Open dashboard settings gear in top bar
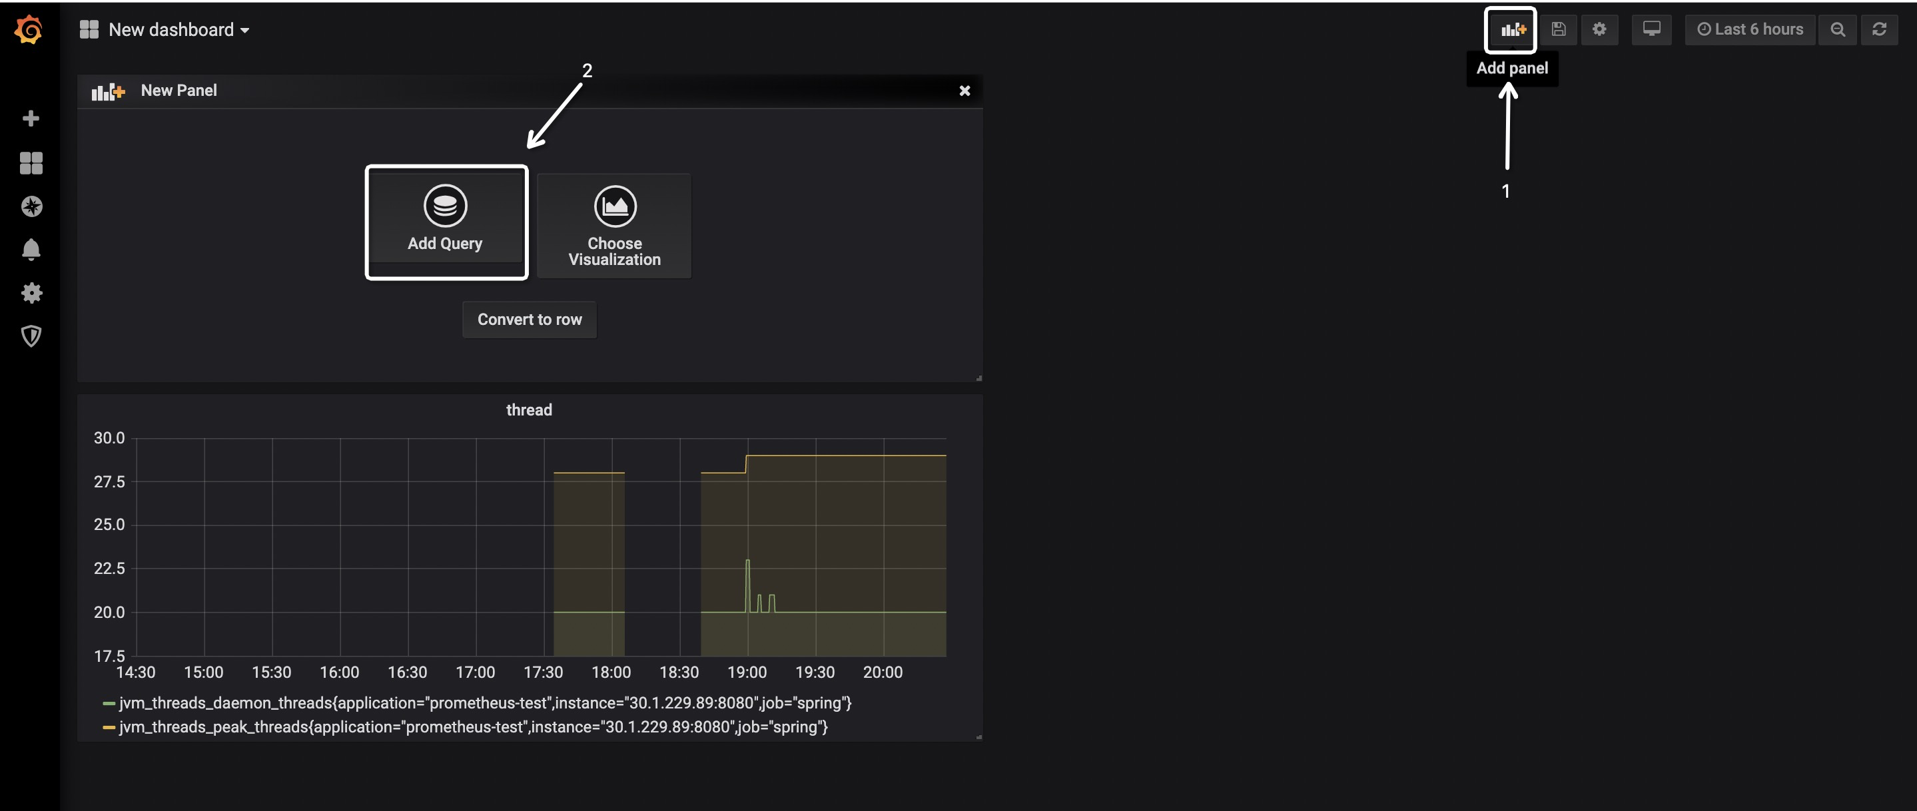The image size is (1917, 811). (1599, 30)
